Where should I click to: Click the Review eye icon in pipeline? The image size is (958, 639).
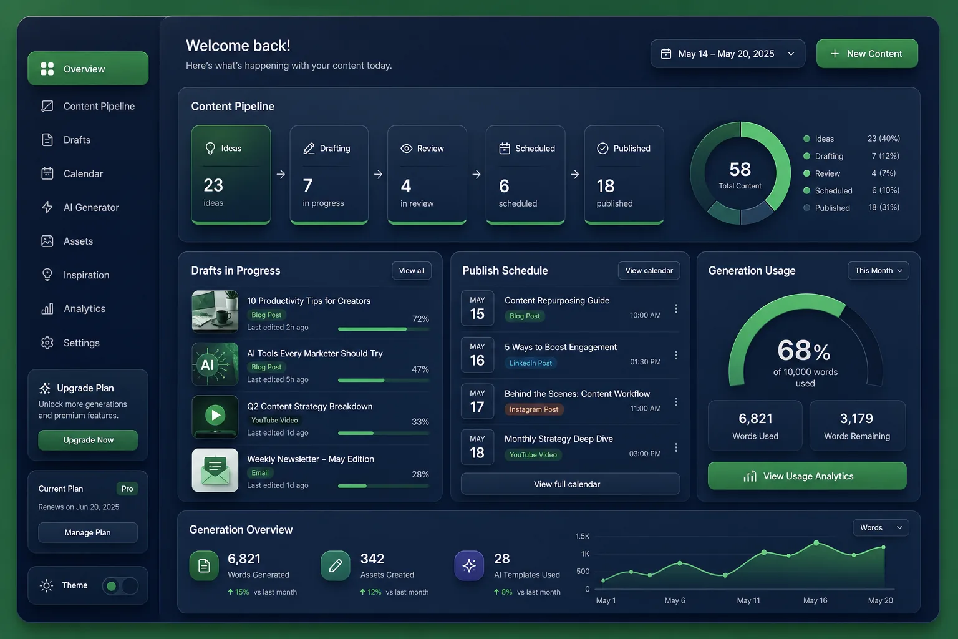(407, 149)
